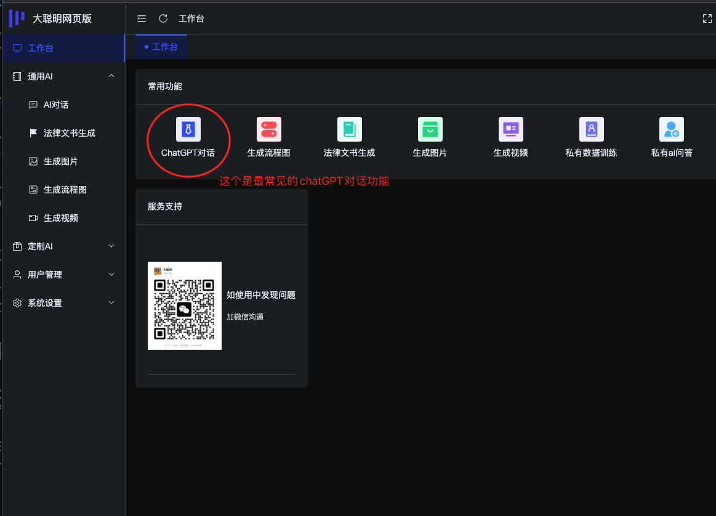This screenshot has width=716, height=516.
Task: Click the 大聪明网页版 title text
Action: point(62,18)
